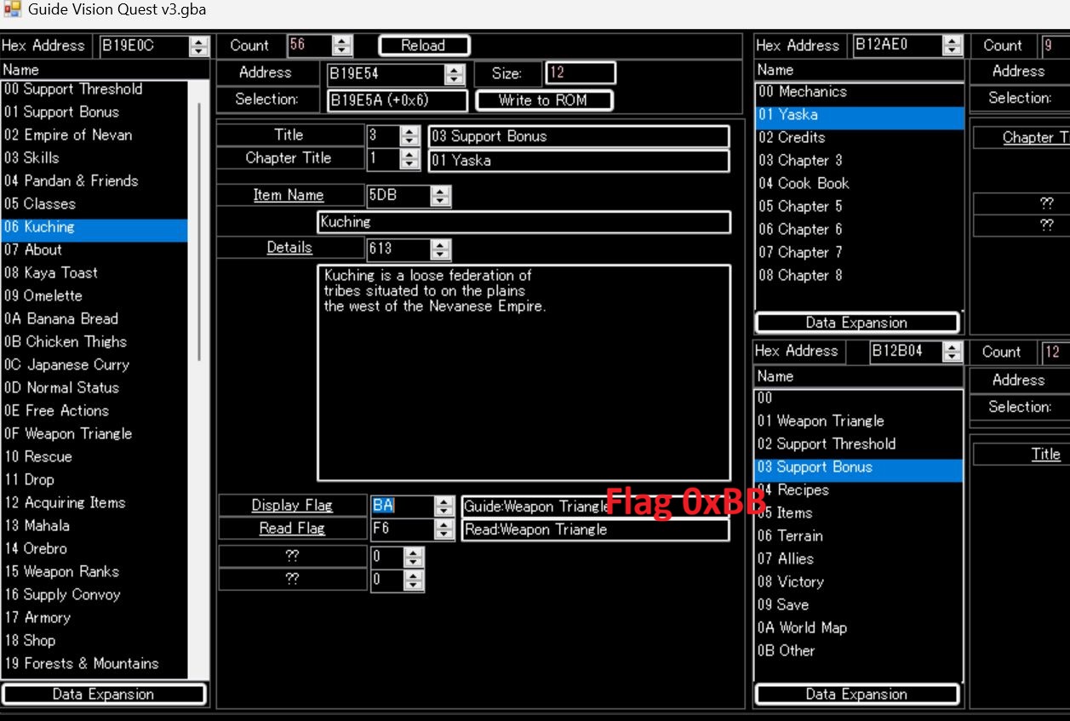The image size is (1070, 721).
Task: Click the top-left Hex Address B19E0C spinner
Action: click(x=198, y=46)
